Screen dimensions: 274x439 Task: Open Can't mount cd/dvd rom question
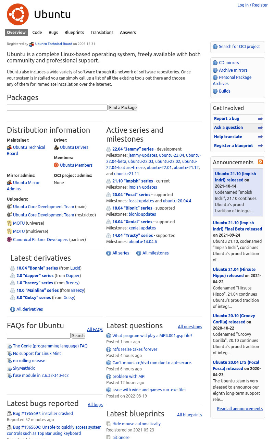[152, 363]
